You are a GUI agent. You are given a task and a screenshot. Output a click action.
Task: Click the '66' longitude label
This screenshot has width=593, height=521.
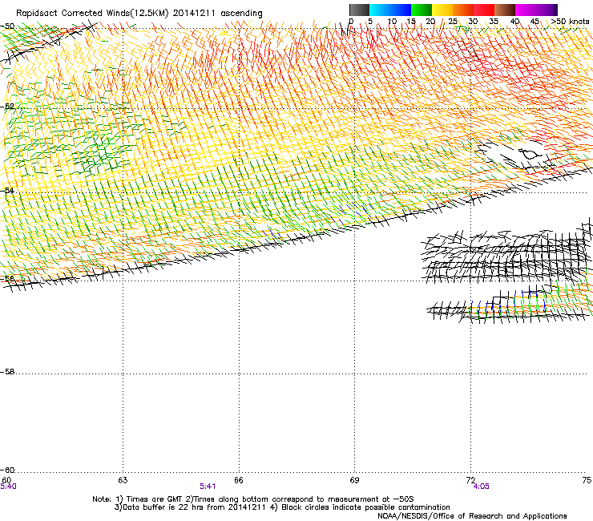pyautogui.click(x=239, y=480)
